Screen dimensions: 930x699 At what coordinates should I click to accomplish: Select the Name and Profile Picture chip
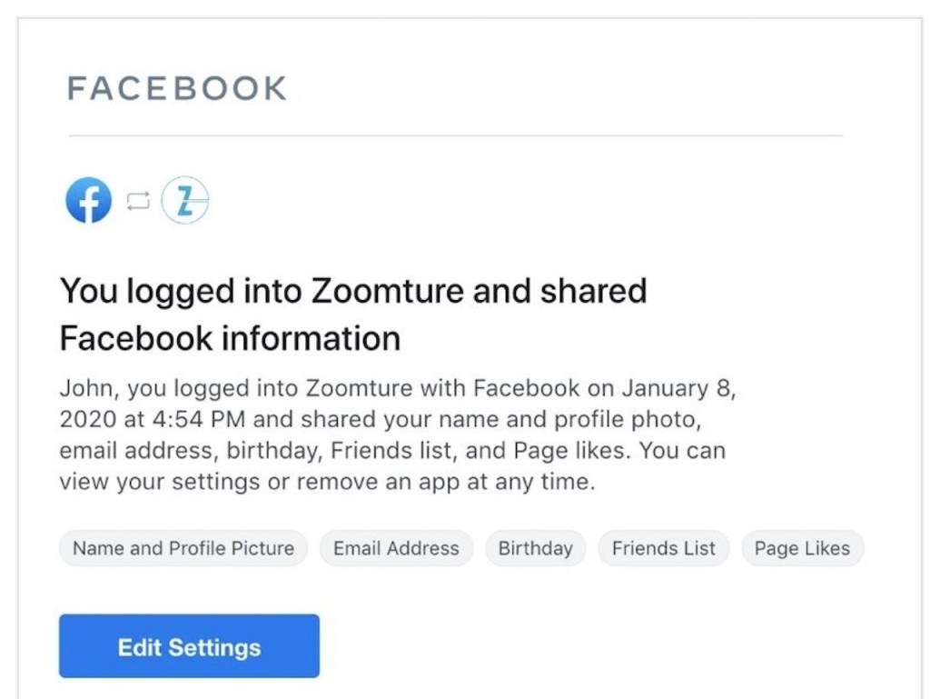(183, 548)
